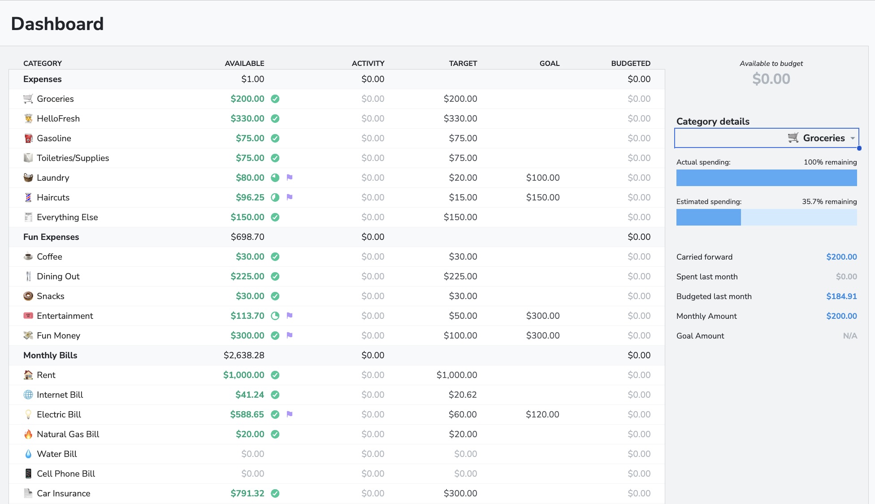Click the Estimated spending progress bar

coord(767,217)
